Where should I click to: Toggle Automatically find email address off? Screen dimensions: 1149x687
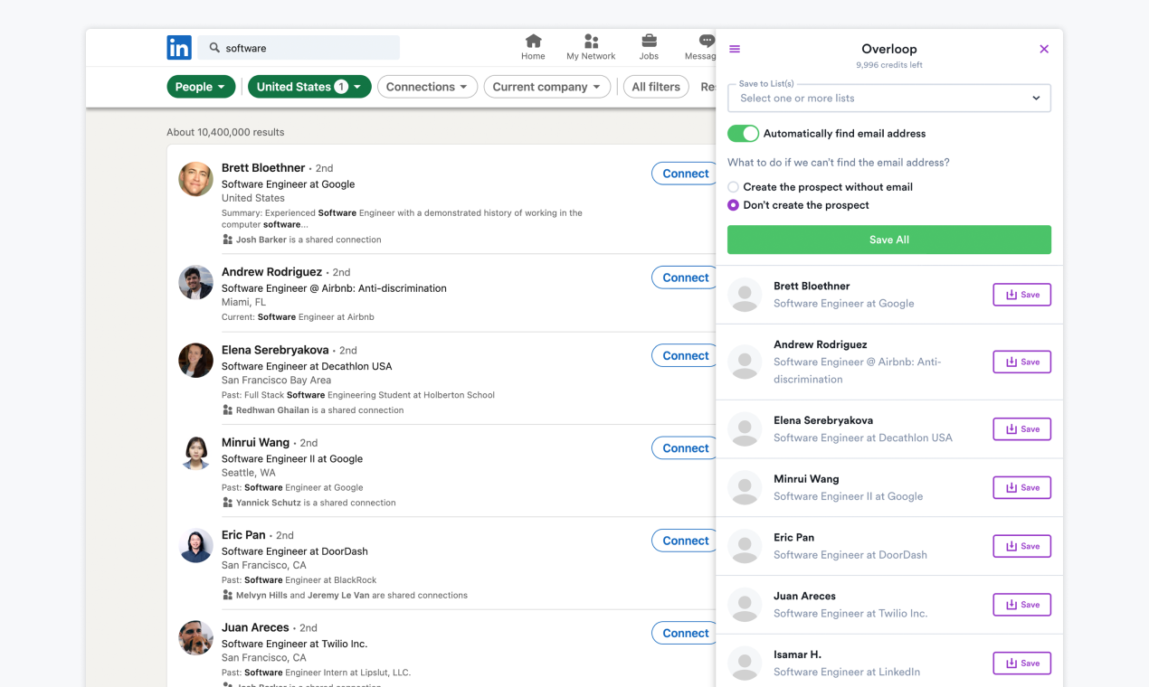[743, 133]
